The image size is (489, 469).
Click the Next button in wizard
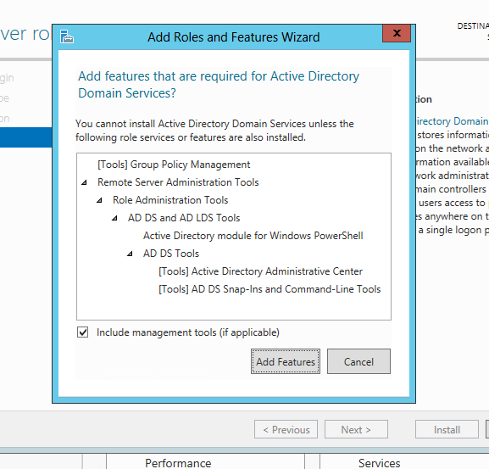click(356, 429)
